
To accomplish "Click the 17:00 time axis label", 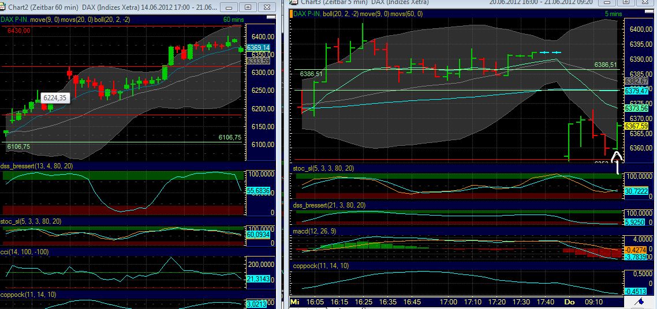I will (x=449, y=301).
